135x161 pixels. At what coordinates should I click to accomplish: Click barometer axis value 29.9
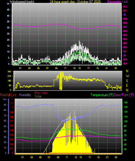125,19
